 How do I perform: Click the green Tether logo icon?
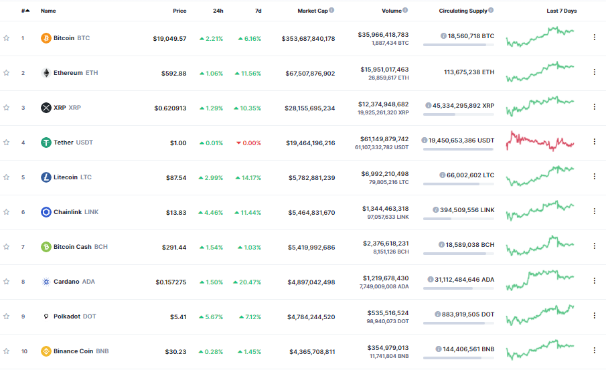[x=46, y=143]
